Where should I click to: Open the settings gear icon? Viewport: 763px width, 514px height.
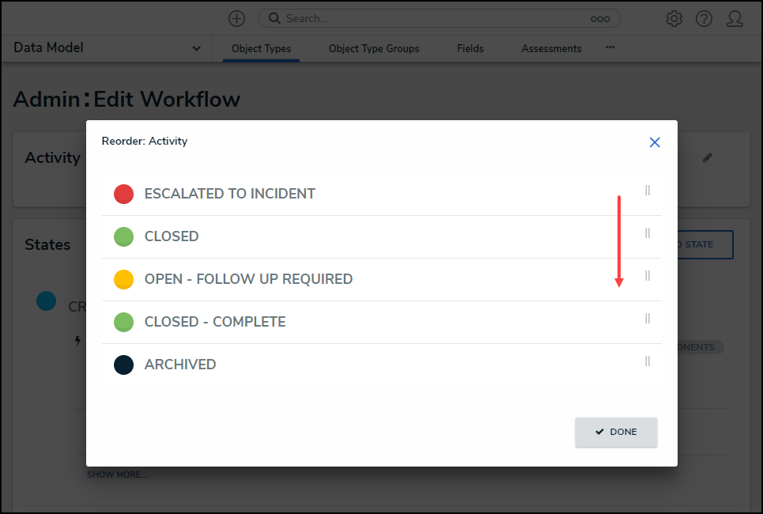[x=674, y=18]
